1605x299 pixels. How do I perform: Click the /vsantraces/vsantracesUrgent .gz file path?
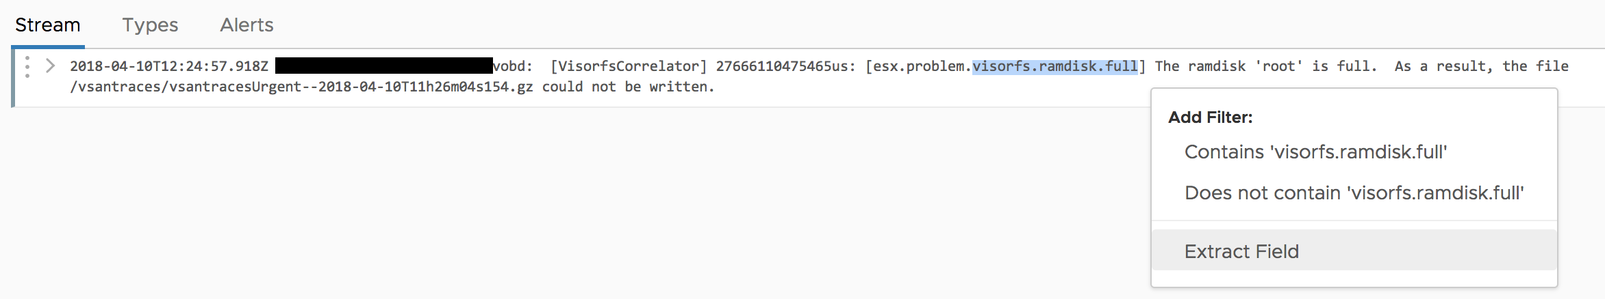pyautogui.click(x=301, y=87)
